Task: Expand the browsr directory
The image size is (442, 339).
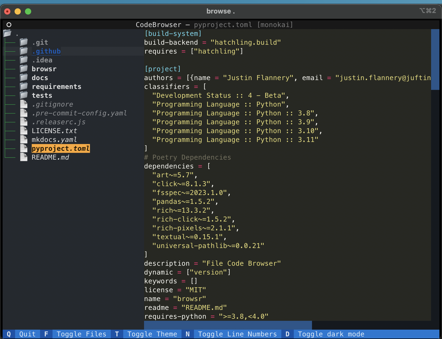Action: (x=44, y=69)
